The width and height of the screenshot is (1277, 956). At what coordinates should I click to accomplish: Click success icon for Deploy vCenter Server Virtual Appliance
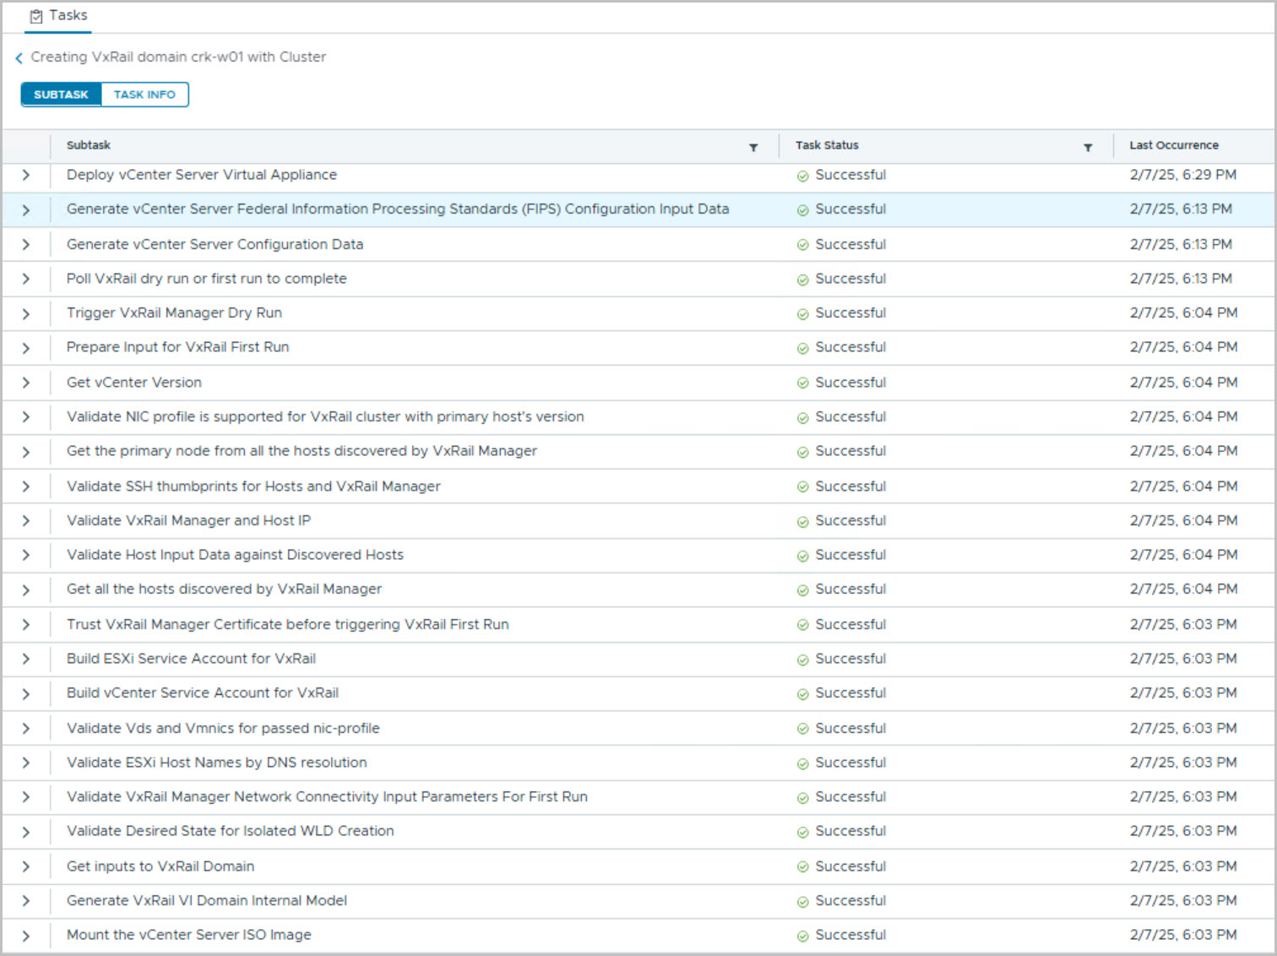pyautogui.click(x=802, y=177)
